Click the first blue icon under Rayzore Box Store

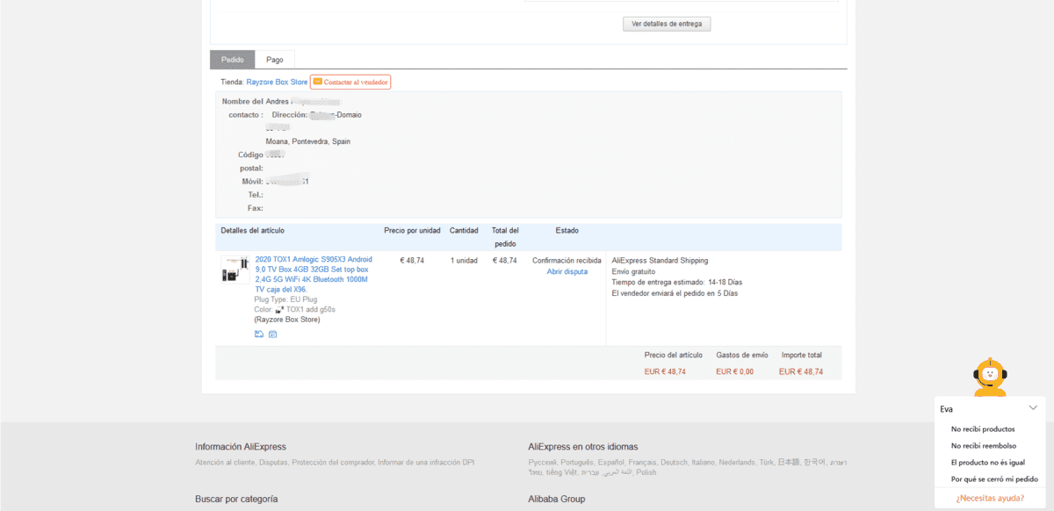tap(258, 334)
